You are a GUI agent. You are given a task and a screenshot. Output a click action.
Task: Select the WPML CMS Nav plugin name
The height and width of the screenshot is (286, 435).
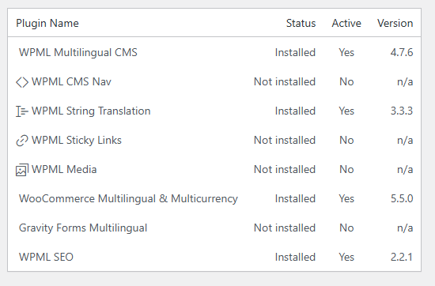[x=71, y=81]
